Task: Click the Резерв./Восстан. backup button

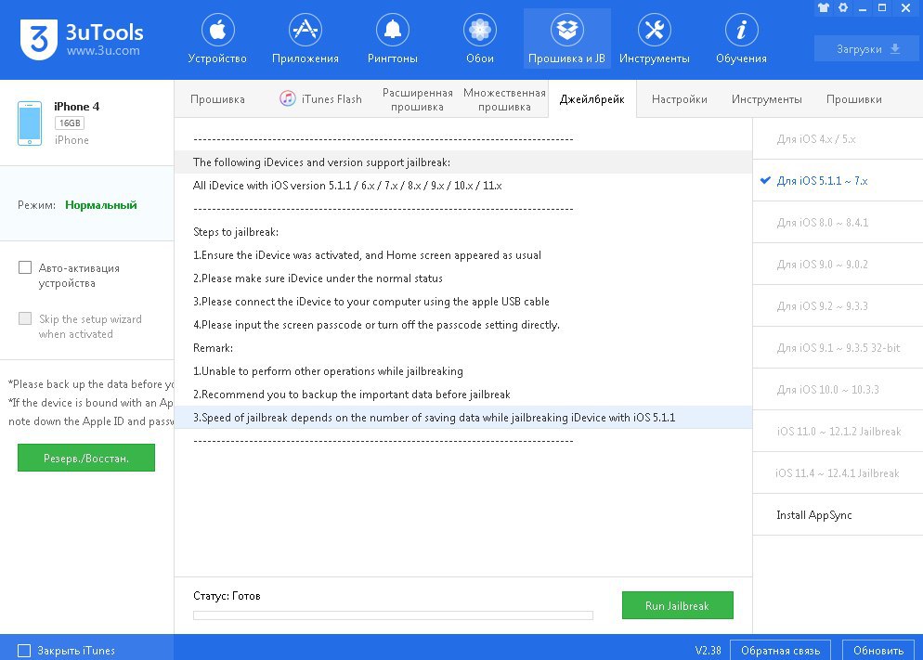Action: 86,458
